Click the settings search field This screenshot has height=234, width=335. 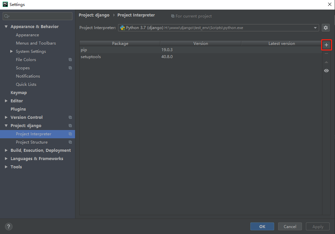pyautogui.click(x=37, y=16)
